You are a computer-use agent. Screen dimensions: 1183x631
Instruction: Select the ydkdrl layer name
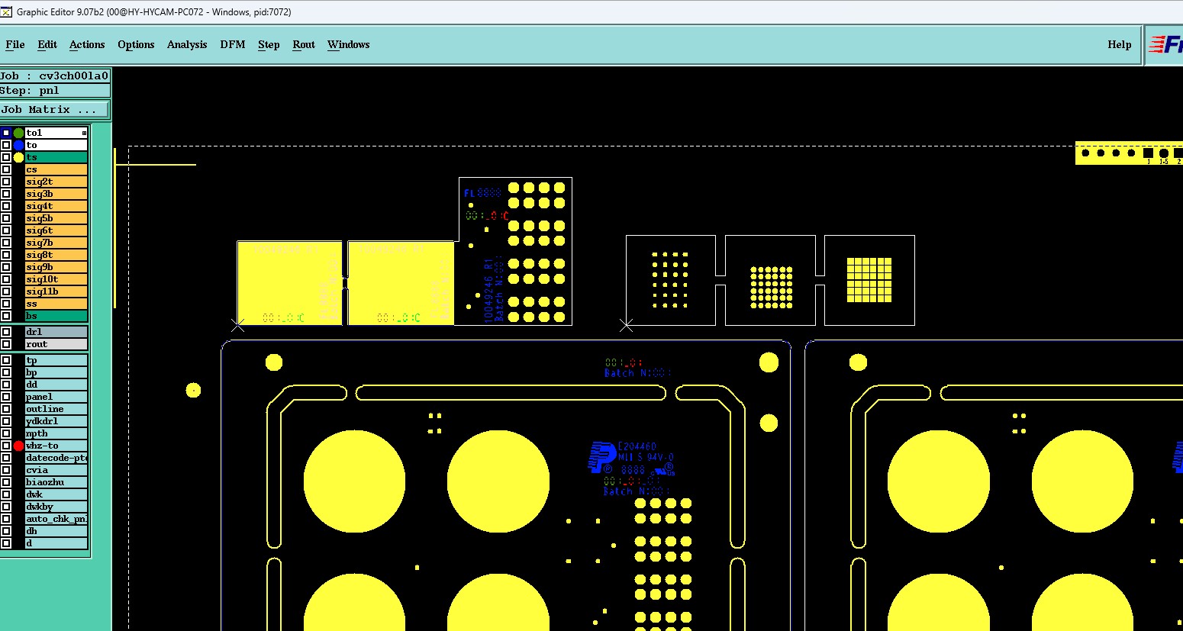[56, 421]
